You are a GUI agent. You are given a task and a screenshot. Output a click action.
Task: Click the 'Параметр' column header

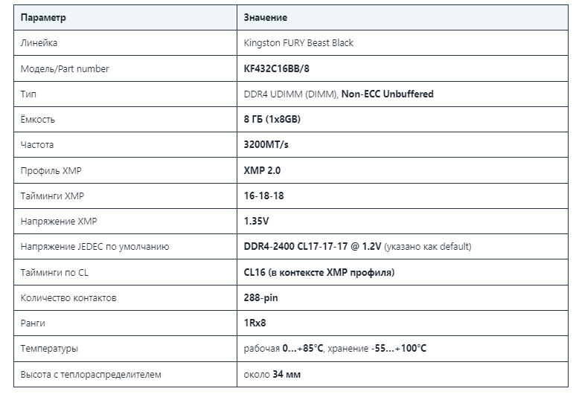click(x=125, y=17)
